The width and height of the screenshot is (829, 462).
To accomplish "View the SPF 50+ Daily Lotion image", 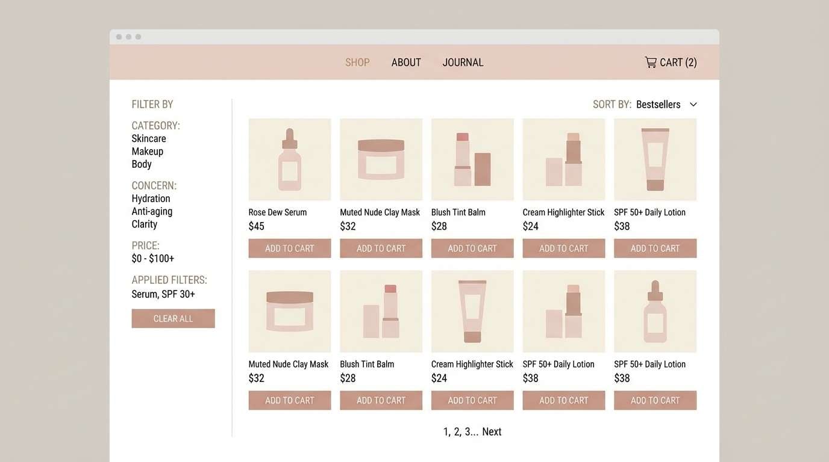I will point(655,159).
